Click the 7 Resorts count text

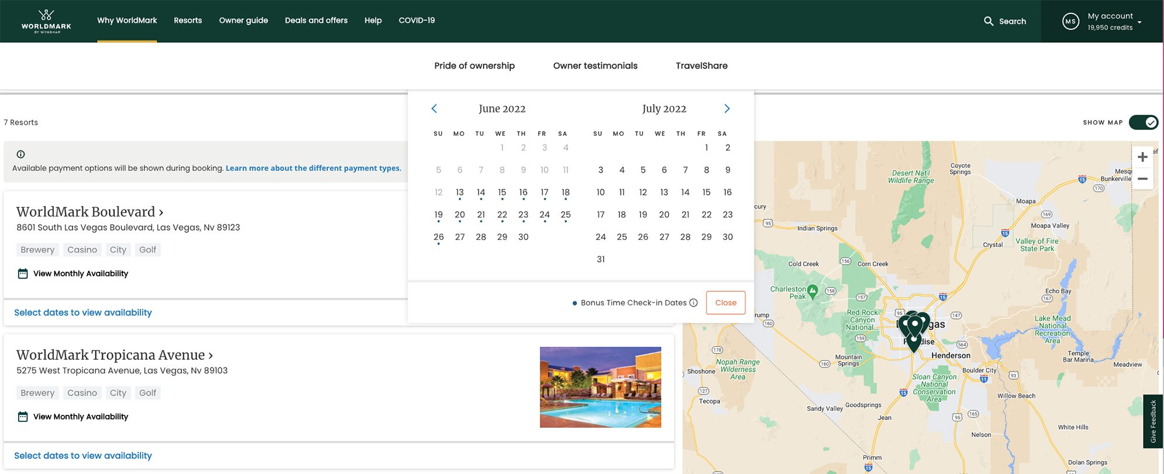click(x=20, y=122)
